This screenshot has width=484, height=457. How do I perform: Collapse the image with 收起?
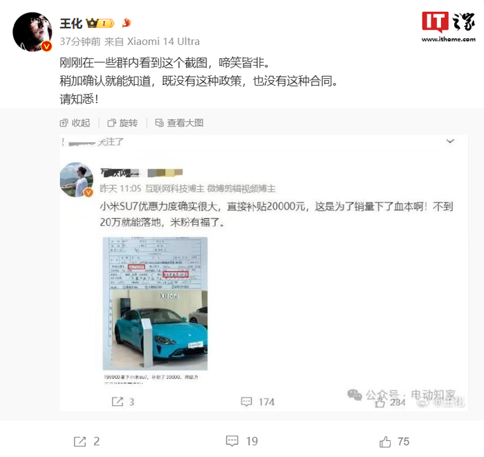[75, 123]
